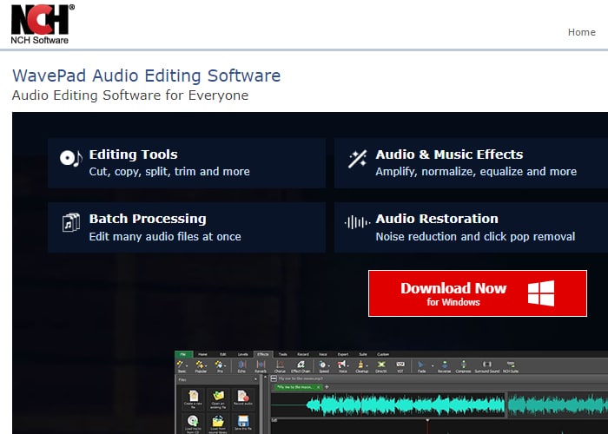Viewport: 608px width, 434px height.
Task: Select the Effects ribbon tab
Action: point(263,354)
